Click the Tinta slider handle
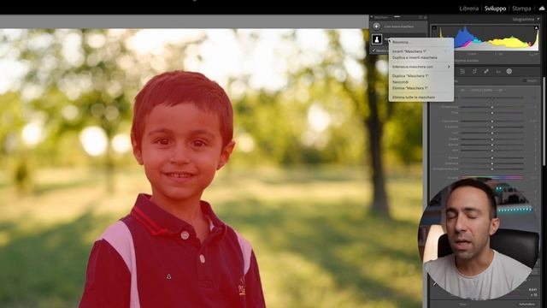This screenshot has height=308, width=547. point(492,113)
